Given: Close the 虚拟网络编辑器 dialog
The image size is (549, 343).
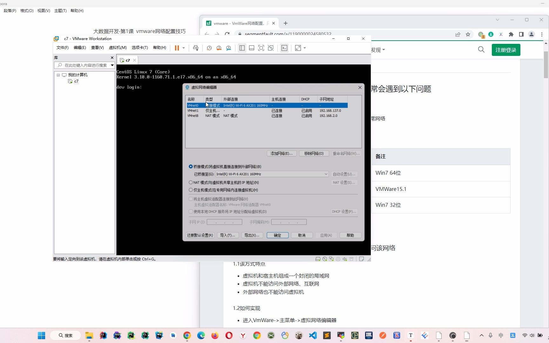Looking at the screenshot, I should (360, 87).
